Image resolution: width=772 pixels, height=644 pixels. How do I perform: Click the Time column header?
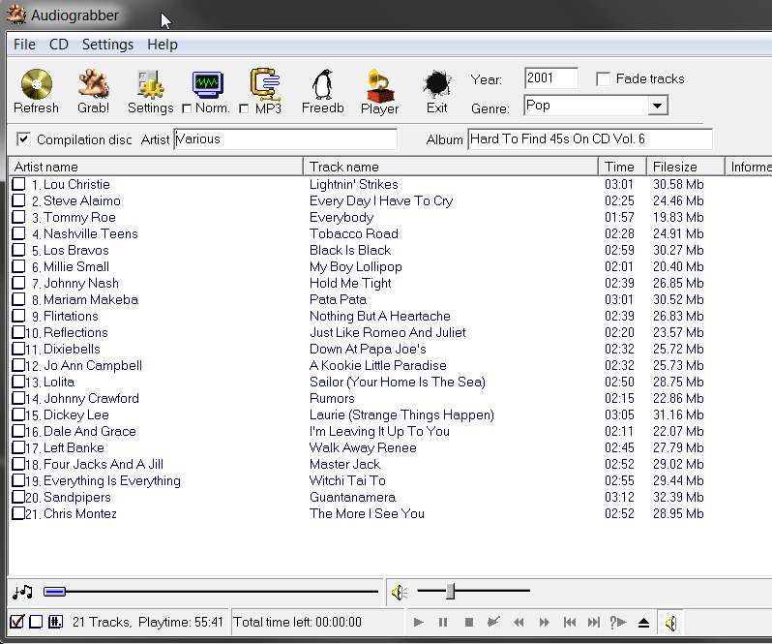[622, 167]
